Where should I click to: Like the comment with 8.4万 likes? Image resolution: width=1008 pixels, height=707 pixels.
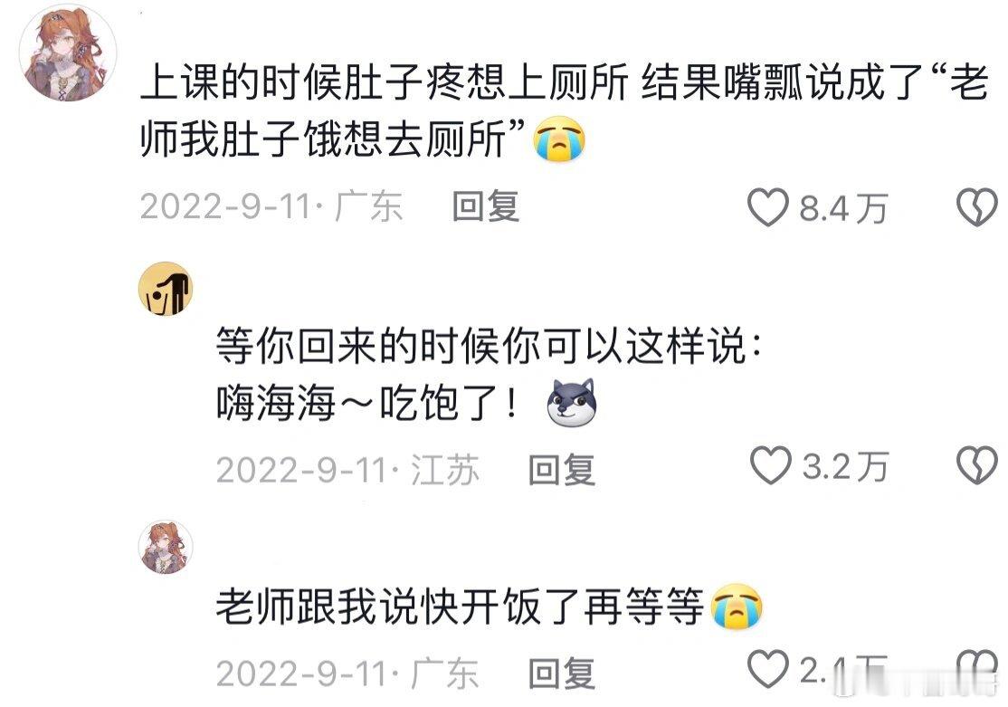[767, 208]
